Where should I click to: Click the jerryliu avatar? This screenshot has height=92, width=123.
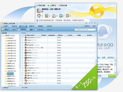(26, 83)
